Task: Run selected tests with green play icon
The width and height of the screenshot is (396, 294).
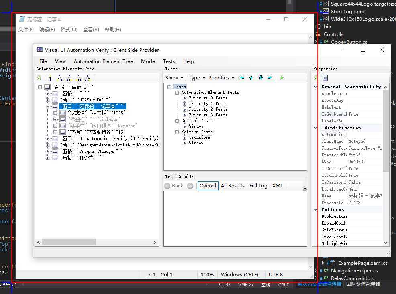Action: 282,78
